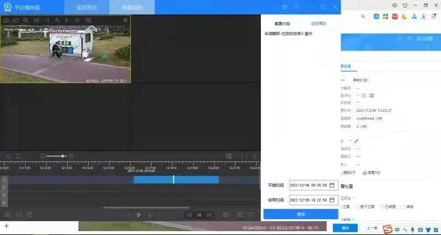Viewport: 441px width, 235px height.
Task: Open the 结束时间 calendar picker
Action: pos(334,200)
